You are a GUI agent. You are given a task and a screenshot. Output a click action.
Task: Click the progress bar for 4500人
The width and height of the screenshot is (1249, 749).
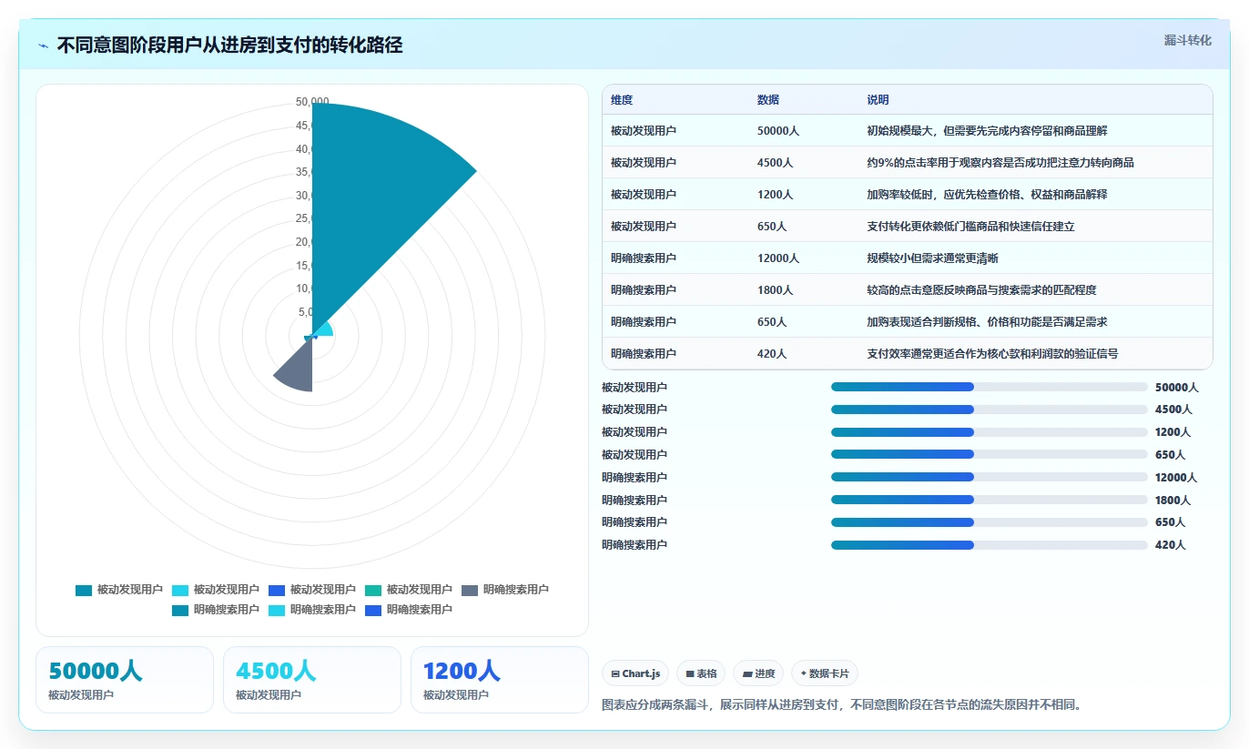click(x=989, y=410)
